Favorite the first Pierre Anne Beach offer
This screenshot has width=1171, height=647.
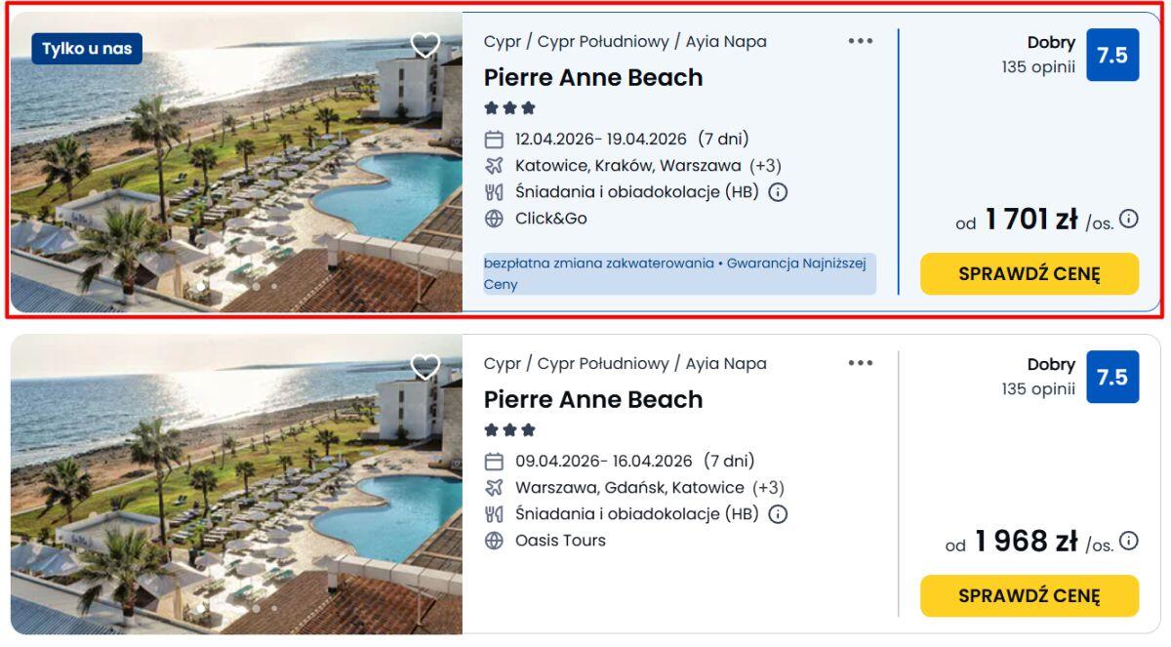[425, 45]
